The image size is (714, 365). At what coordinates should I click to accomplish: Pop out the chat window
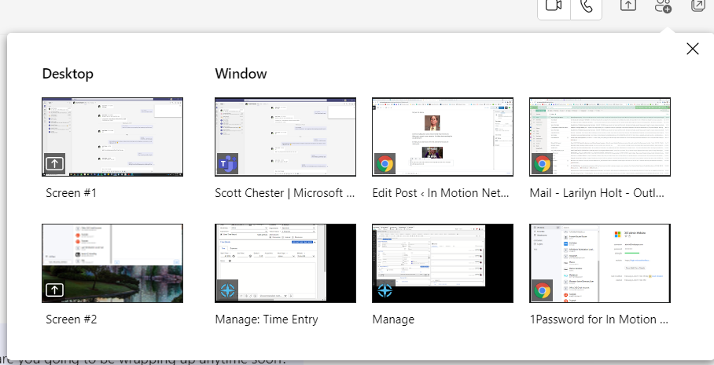tap(698, 5)
